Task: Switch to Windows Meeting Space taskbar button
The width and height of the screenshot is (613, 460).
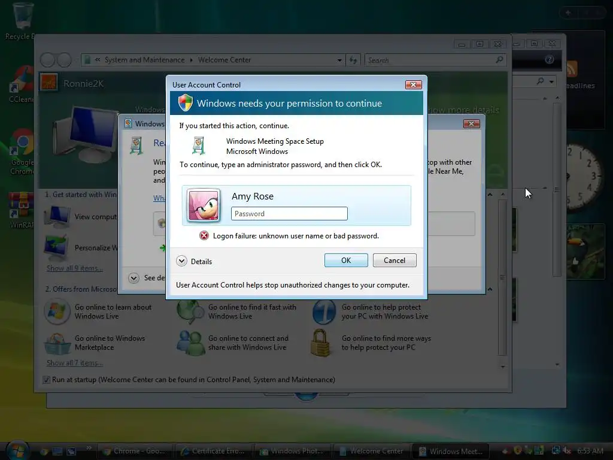Action: tap(450, 451)
